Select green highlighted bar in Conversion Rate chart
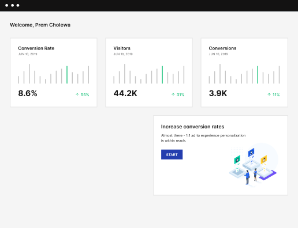The height and width of the screenshot is (228, 298). [67, 75]
